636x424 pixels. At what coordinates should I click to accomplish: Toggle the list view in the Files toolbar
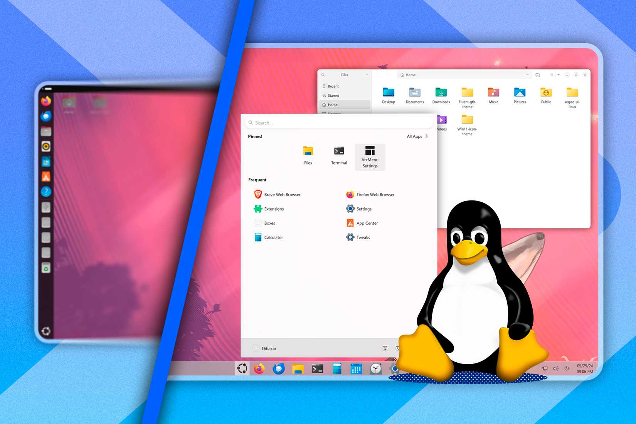[x=552, y=75]
